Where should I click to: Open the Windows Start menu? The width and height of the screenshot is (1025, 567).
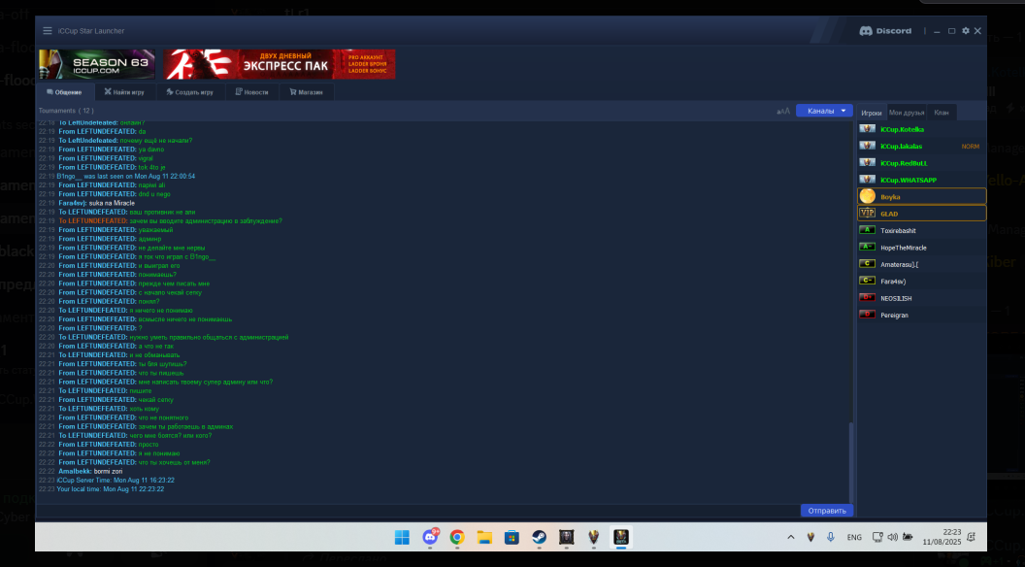[402, 538]
